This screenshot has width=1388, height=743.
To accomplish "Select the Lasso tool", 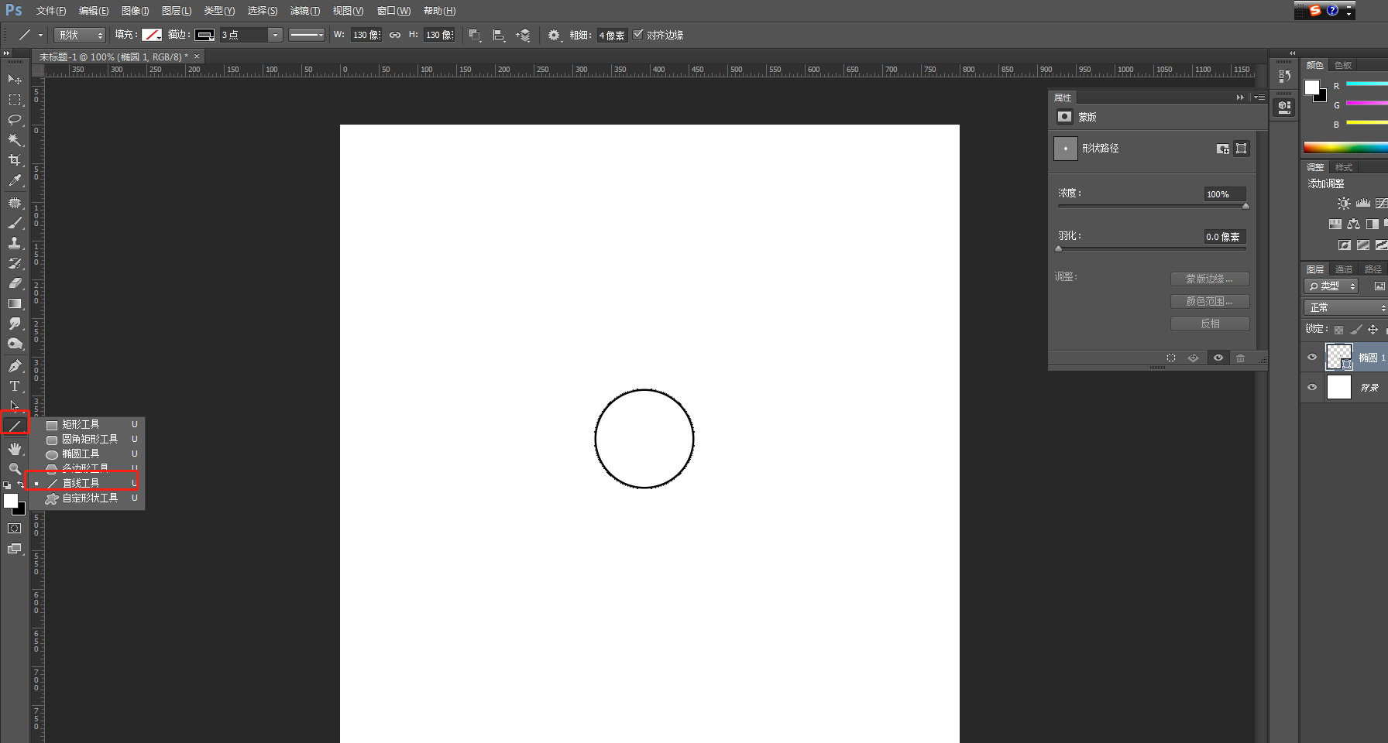I will click(x=14, y=119).
